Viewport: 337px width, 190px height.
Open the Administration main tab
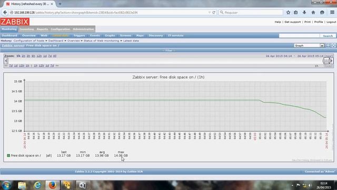(83, 29)
